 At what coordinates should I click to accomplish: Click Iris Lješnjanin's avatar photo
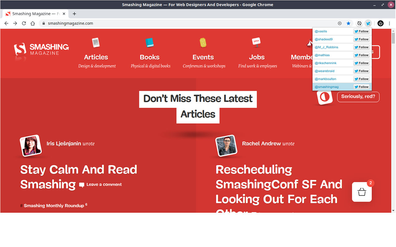point(31,145)
